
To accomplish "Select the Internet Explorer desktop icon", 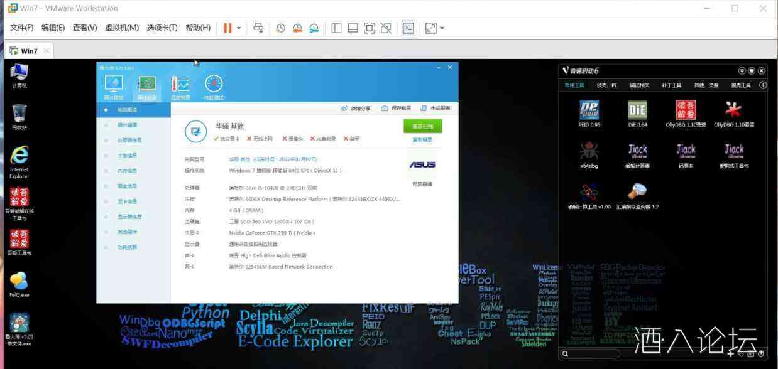I will 19,163.
